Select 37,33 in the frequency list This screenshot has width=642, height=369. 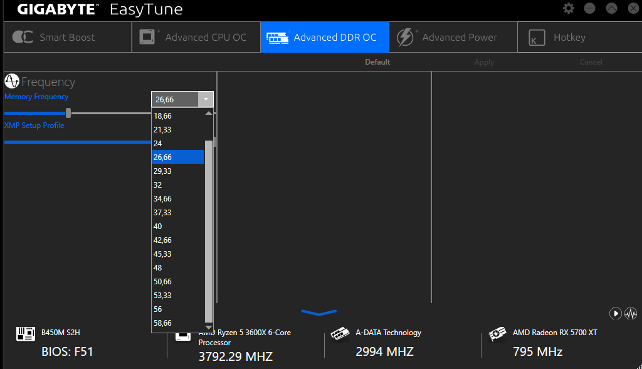(178, 212)
